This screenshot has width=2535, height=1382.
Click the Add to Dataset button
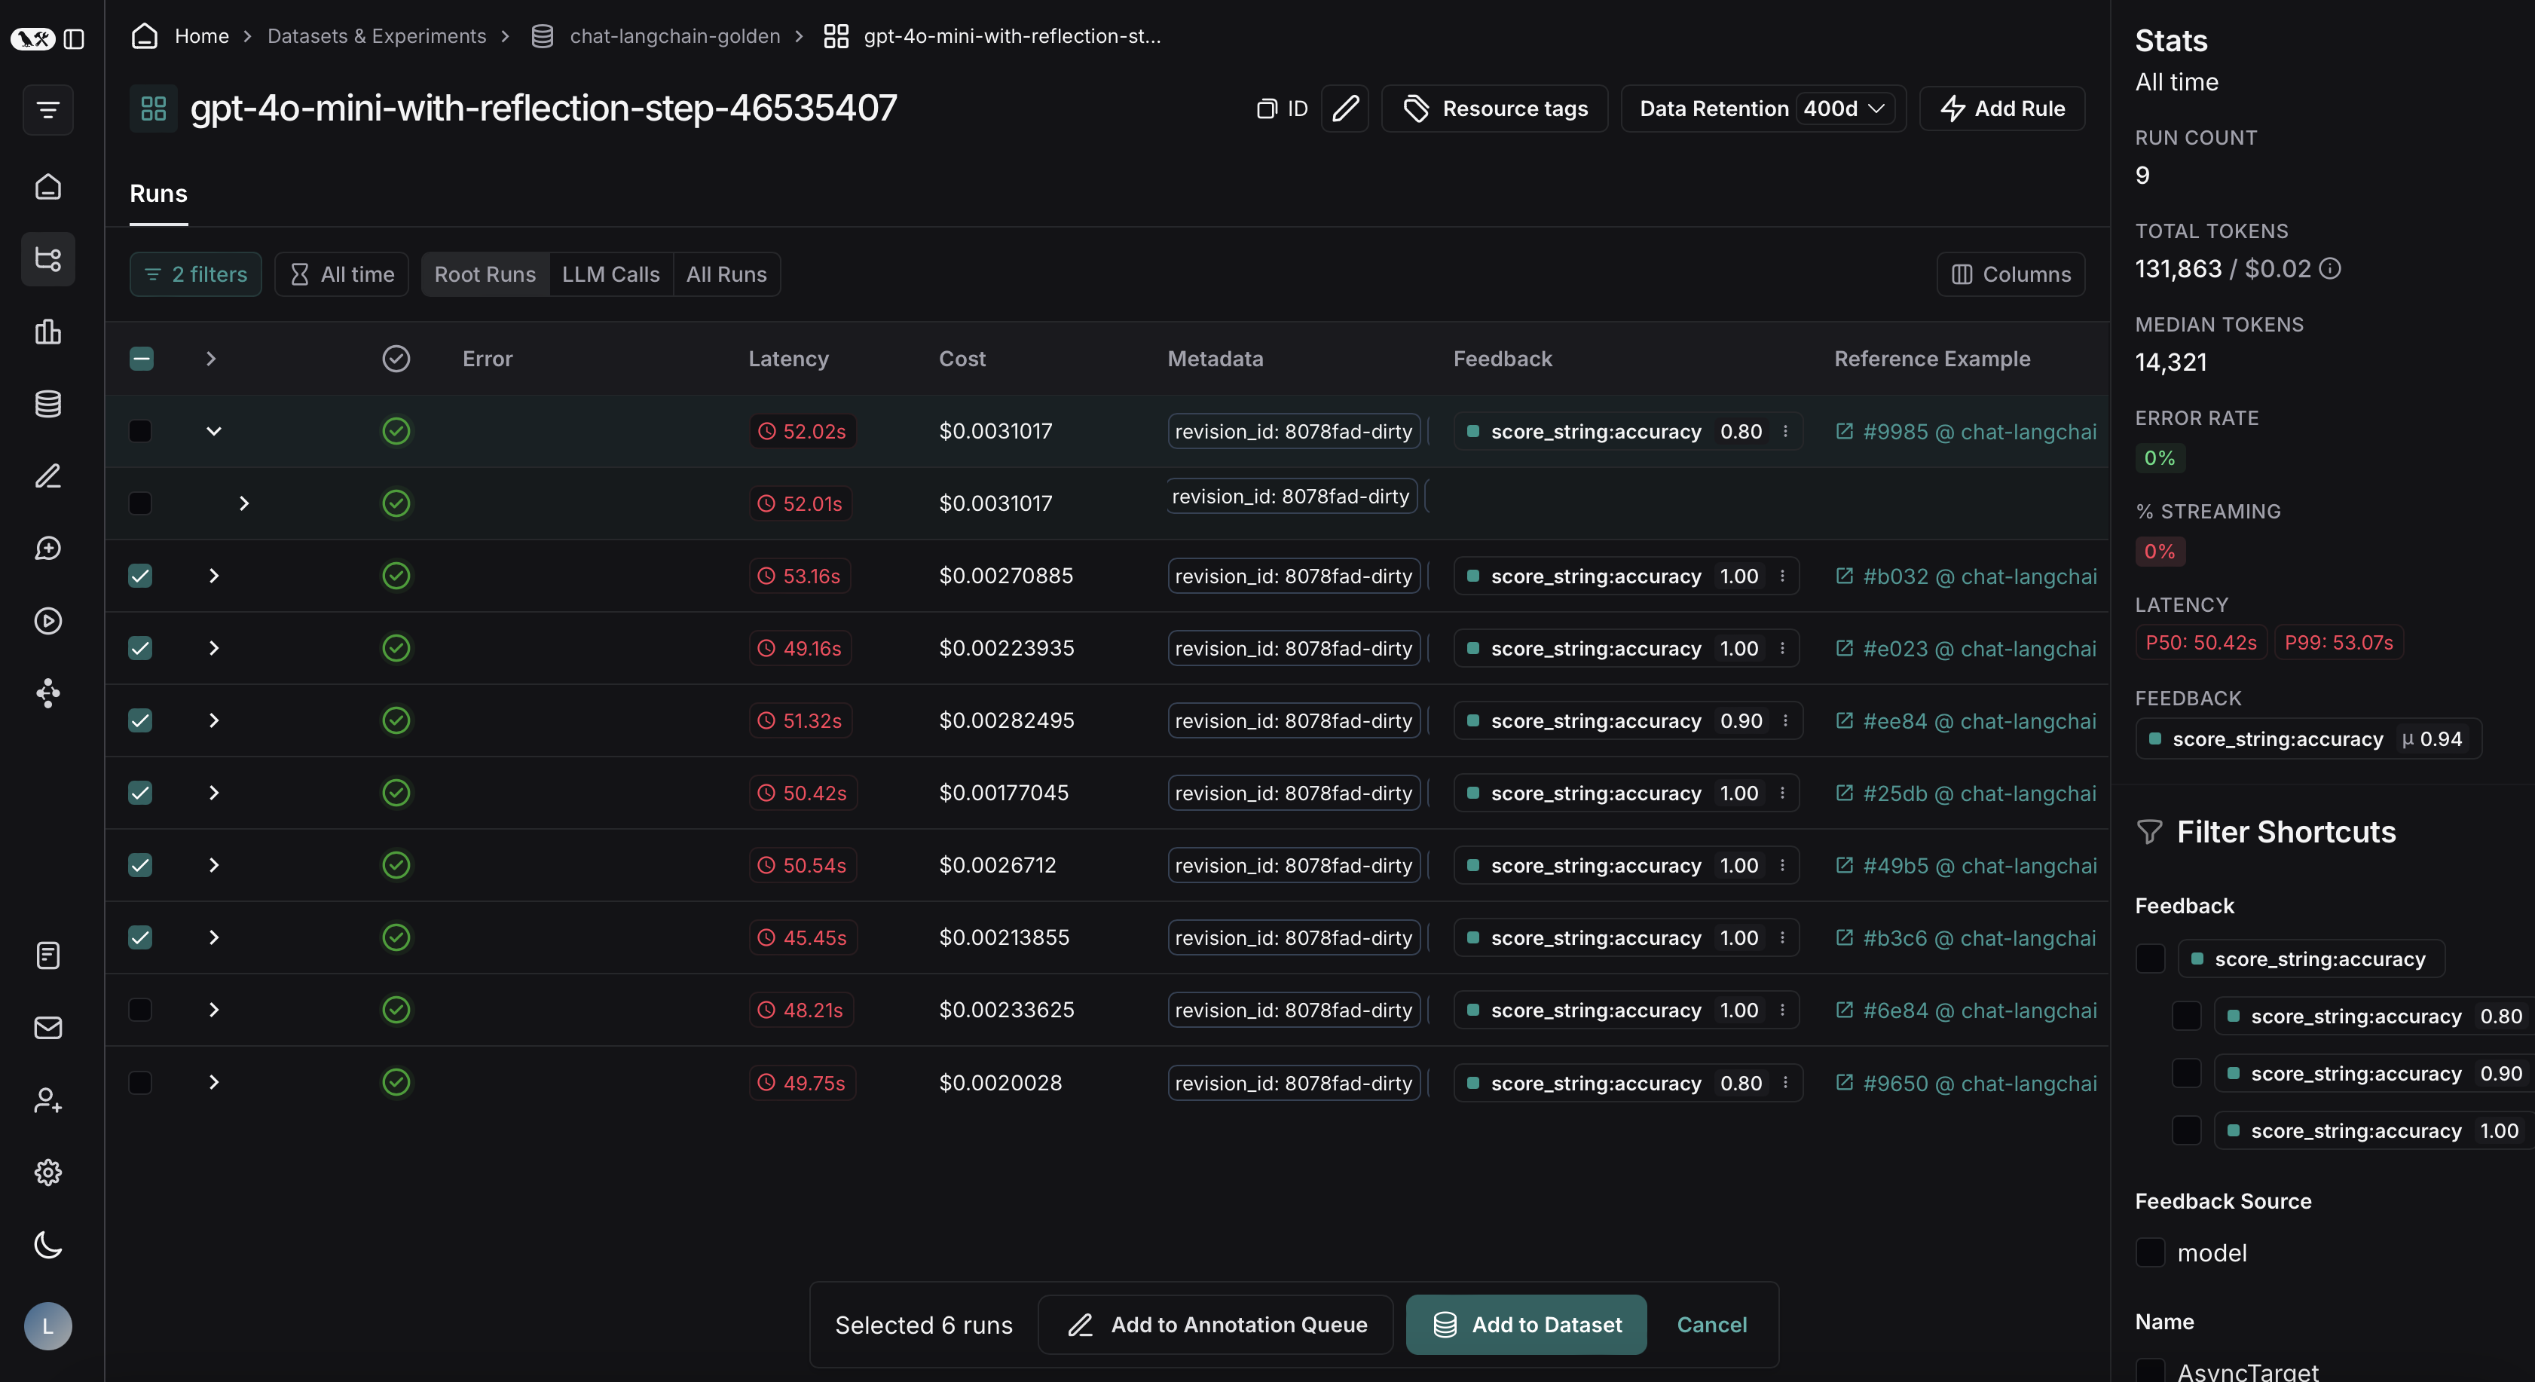coord(1525,1325)
